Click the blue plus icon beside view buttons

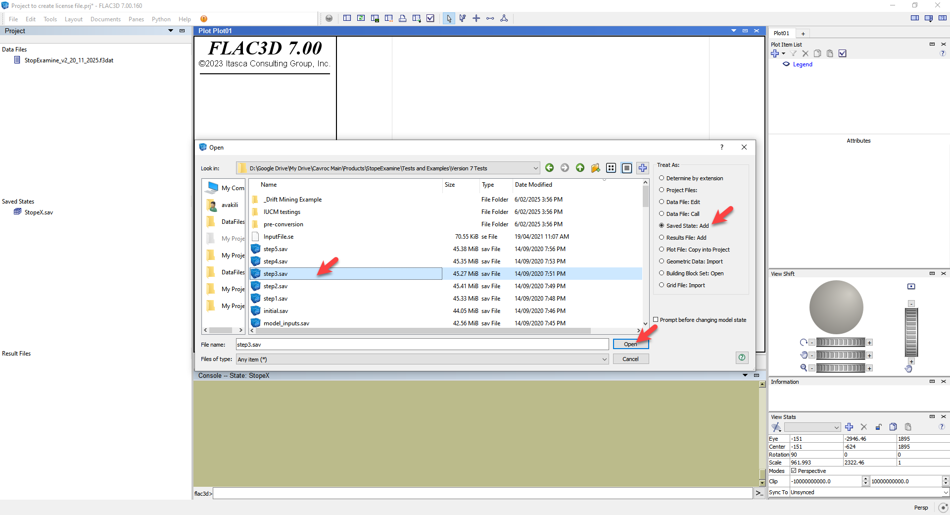pyautogui.click(x=643, y=168)
